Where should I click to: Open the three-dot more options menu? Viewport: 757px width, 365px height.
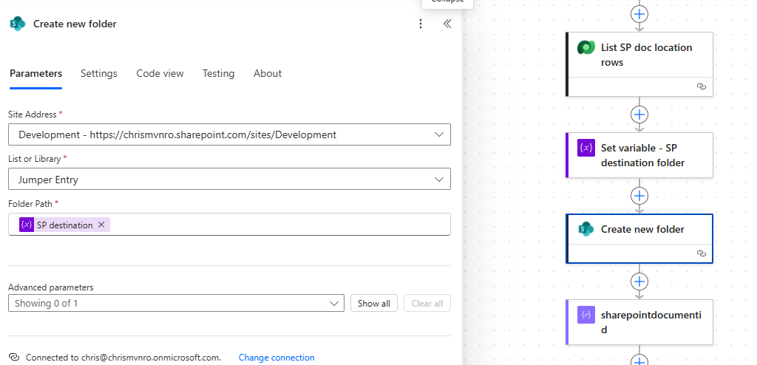tap(421, 24)
